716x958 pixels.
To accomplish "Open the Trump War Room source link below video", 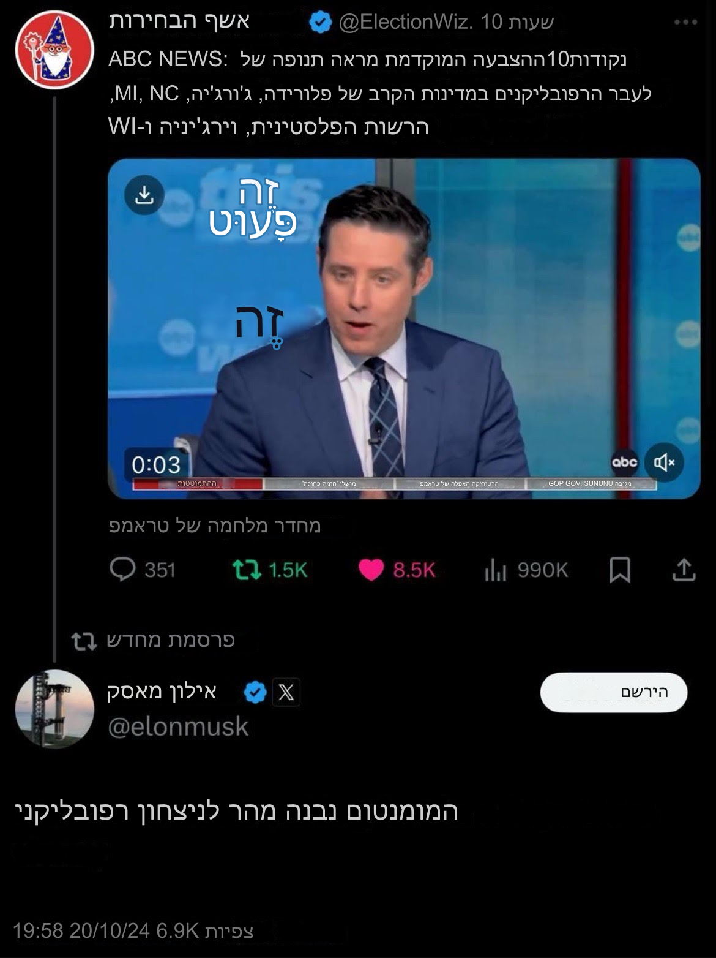I will (215, 526).
